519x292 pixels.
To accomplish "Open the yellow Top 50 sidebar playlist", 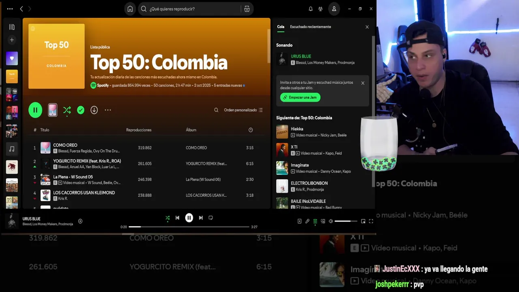I will coord(12,76).
